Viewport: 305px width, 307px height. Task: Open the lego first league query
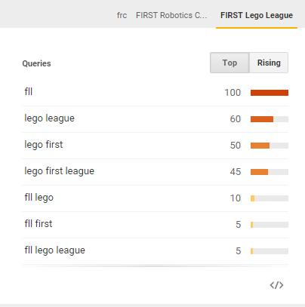pyautogui.click(x=59, y=171)
